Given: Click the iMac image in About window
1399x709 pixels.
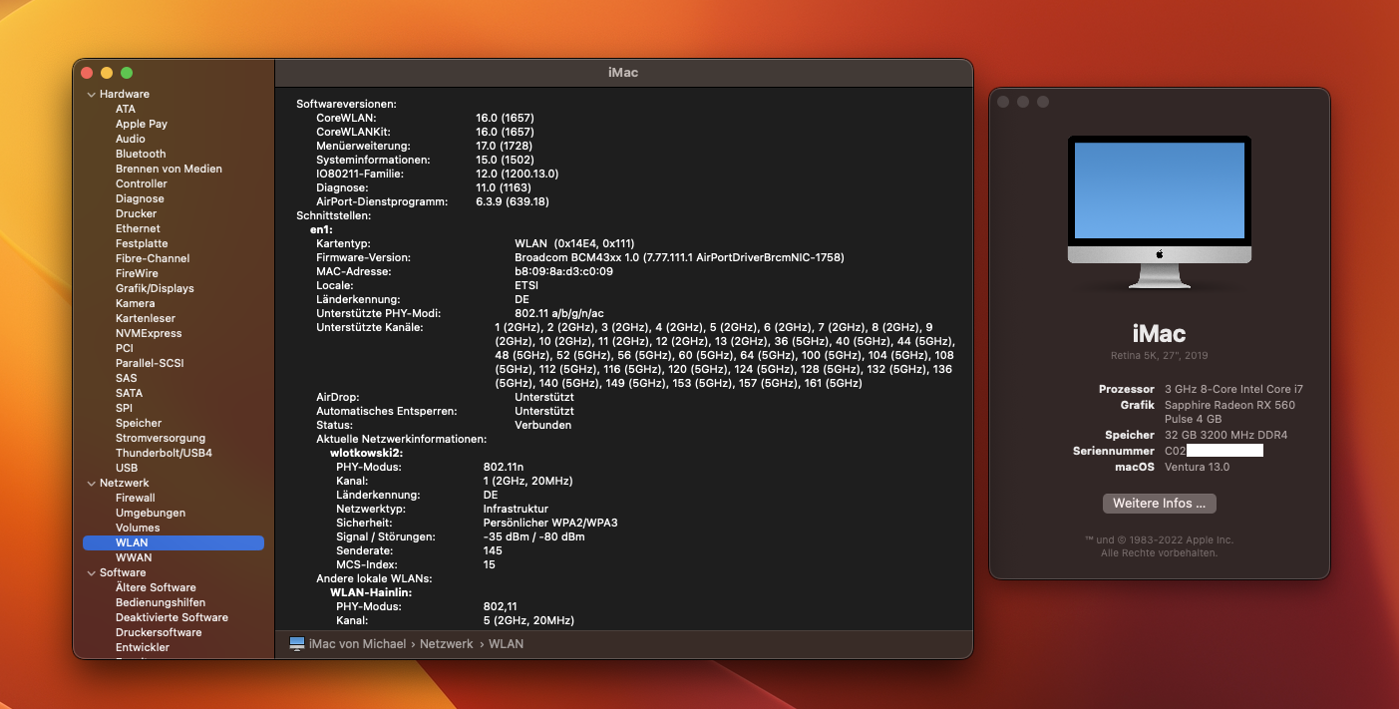Looking at the screenshot, I should [1159, 212].
